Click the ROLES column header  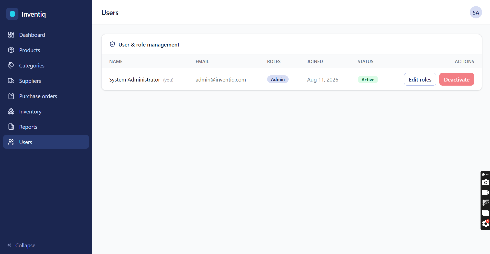274,62
